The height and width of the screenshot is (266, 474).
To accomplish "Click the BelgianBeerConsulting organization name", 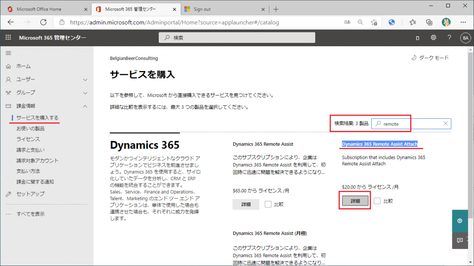I will (x=134, y=58).
